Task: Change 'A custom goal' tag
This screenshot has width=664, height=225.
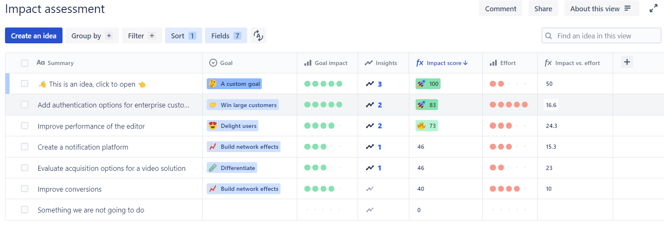Action: [234, 84]
